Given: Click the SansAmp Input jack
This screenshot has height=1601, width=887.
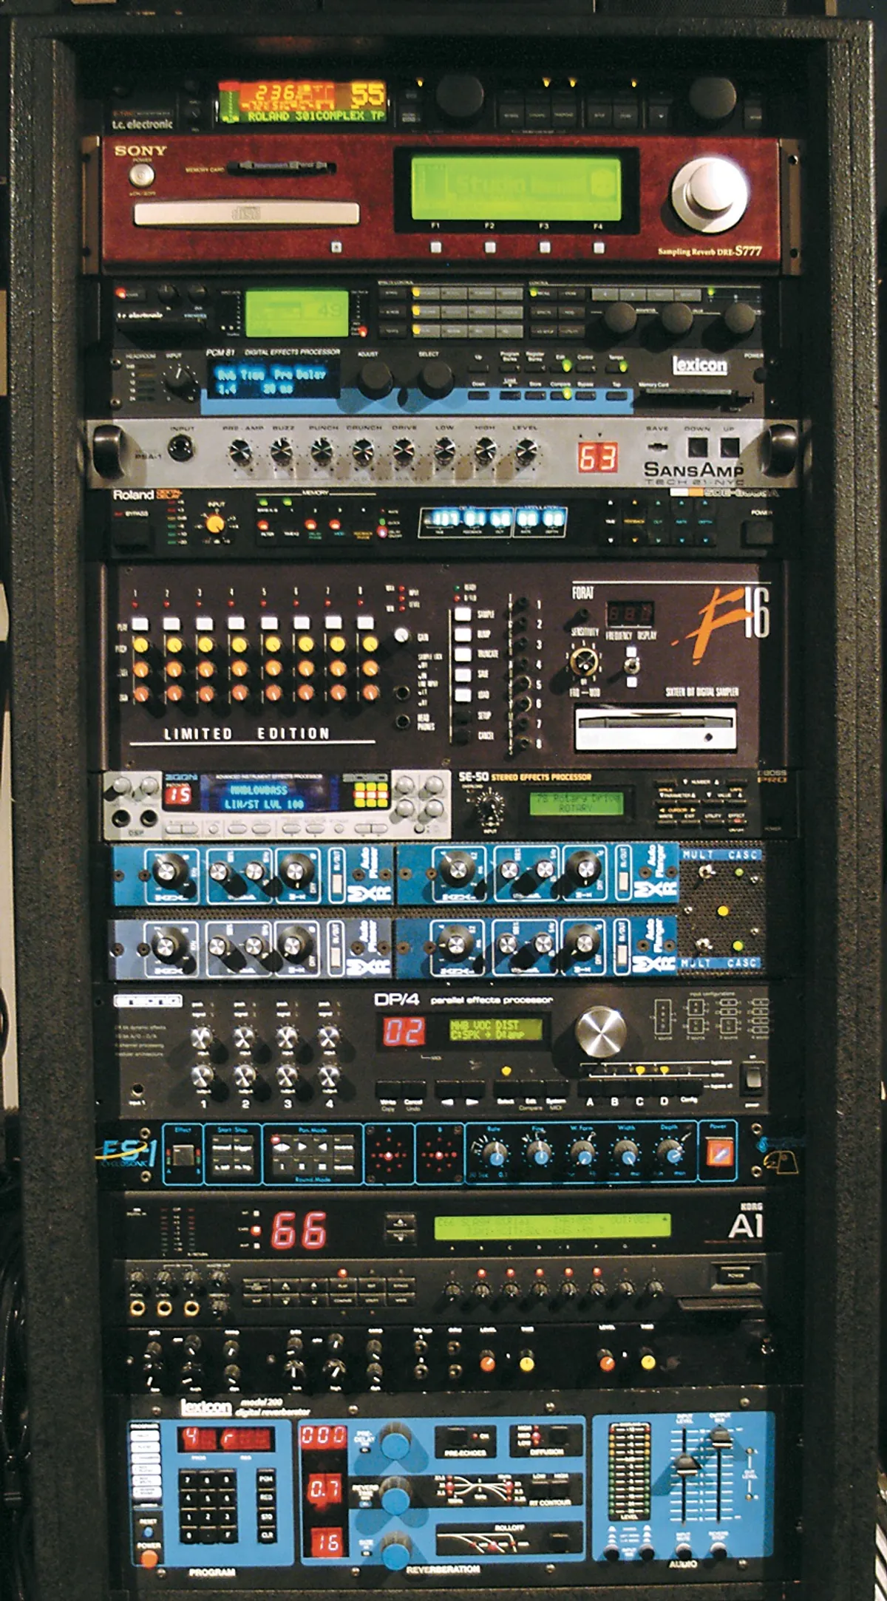Looking at the screenshot, I should click(181, 448).
